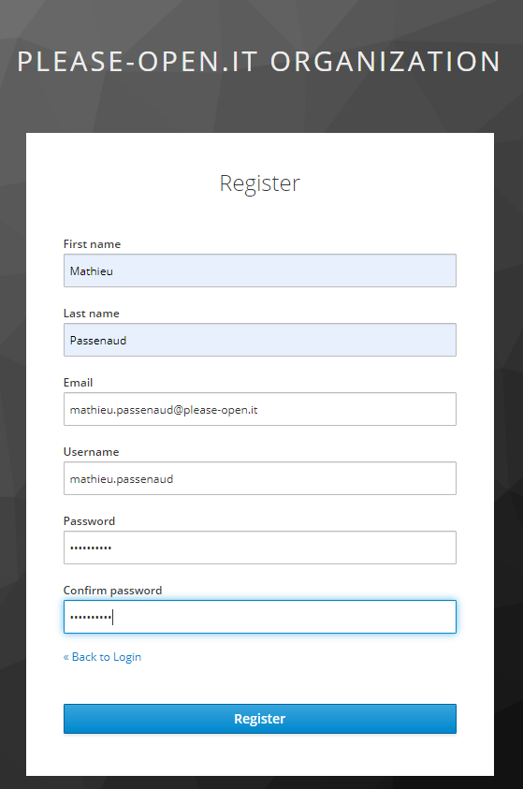
Task: Click the Username label
Action: pos(91,452)
